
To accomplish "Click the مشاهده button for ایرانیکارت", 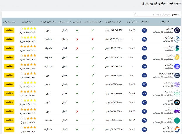I will 9,39.
